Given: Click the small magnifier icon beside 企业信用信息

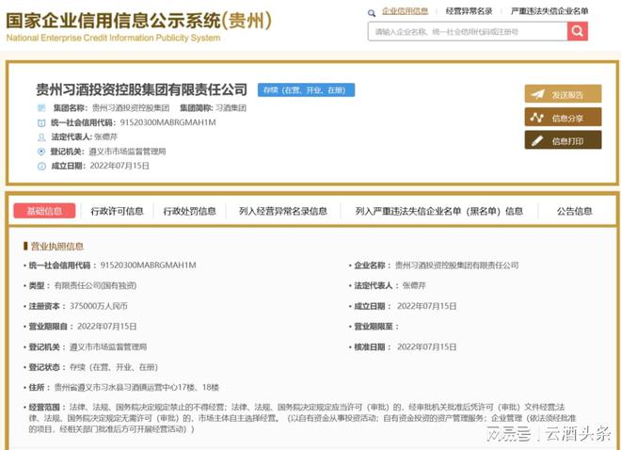Looking at the screenshot, I should pos(372,13).
